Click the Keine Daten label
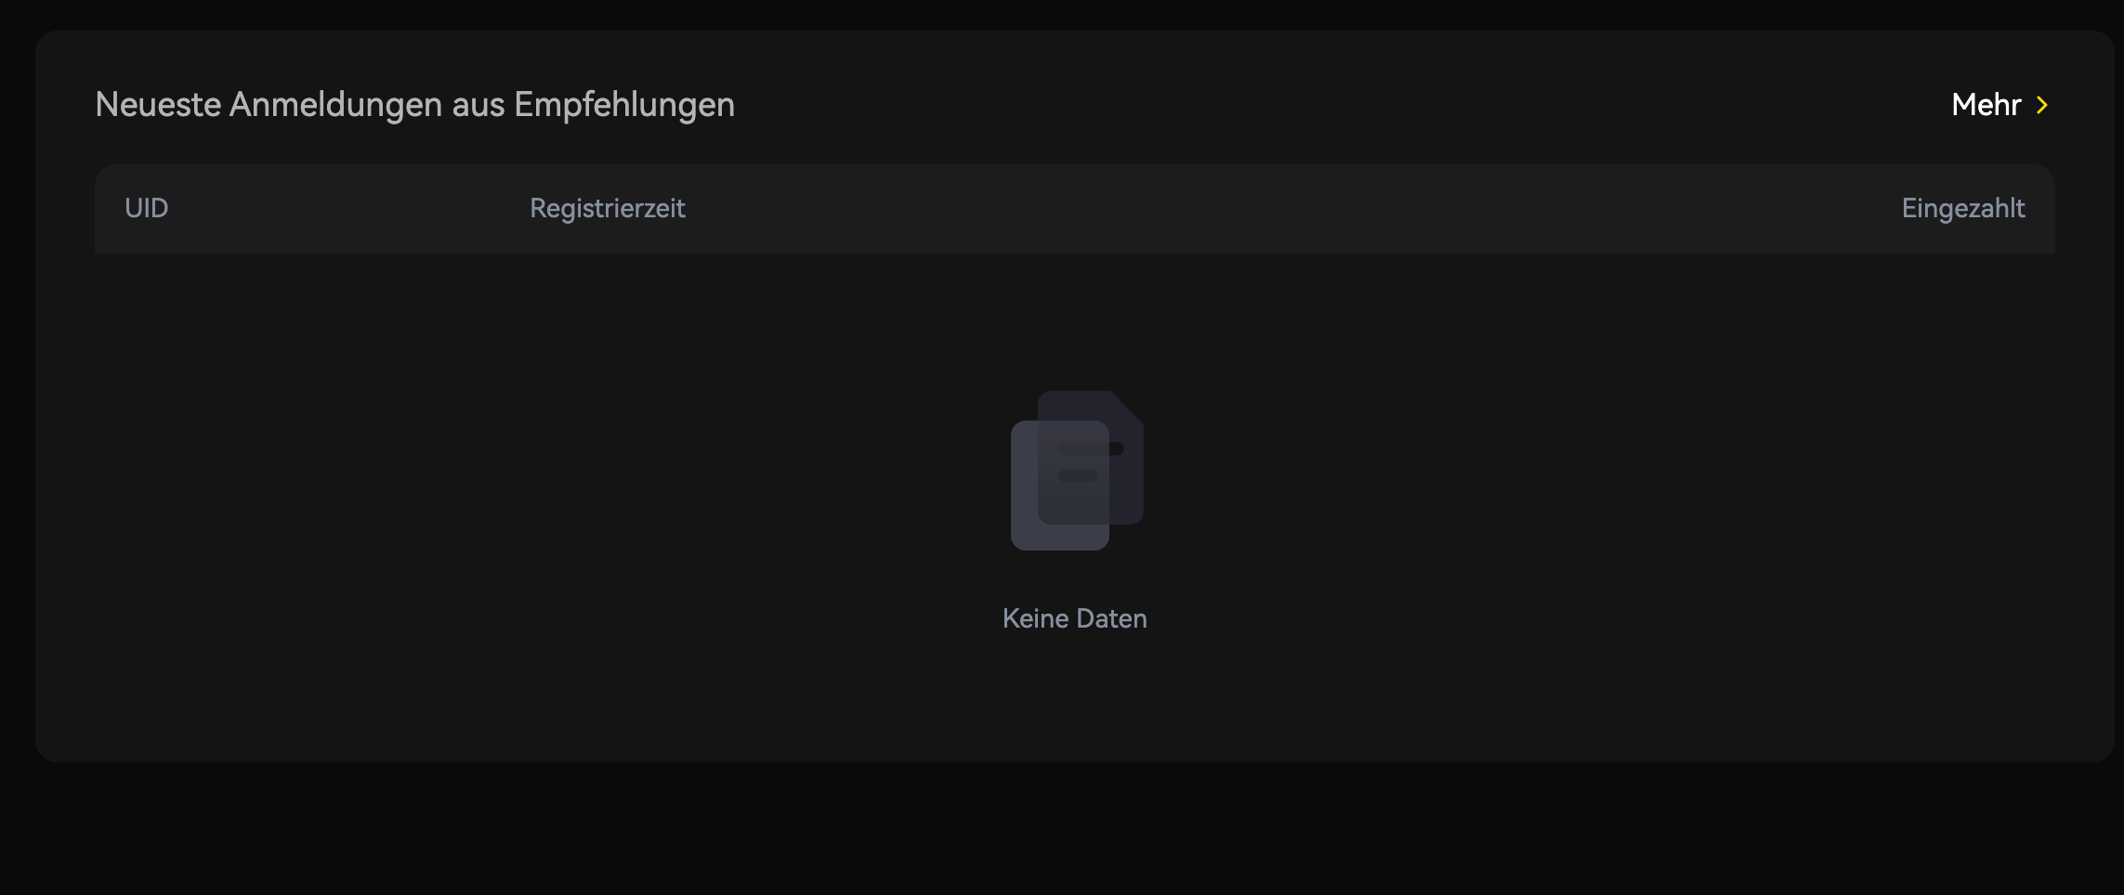This screenshot has width=2124, height=895. 1074,618
